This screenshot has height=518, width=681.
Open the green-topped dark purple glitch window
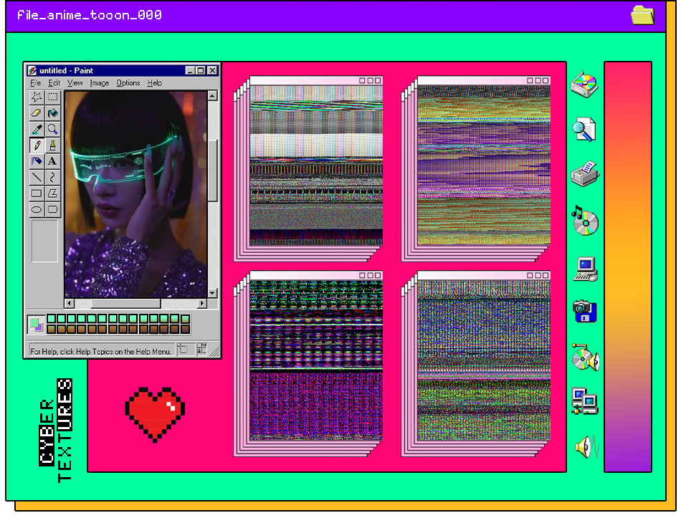point(315,356)
